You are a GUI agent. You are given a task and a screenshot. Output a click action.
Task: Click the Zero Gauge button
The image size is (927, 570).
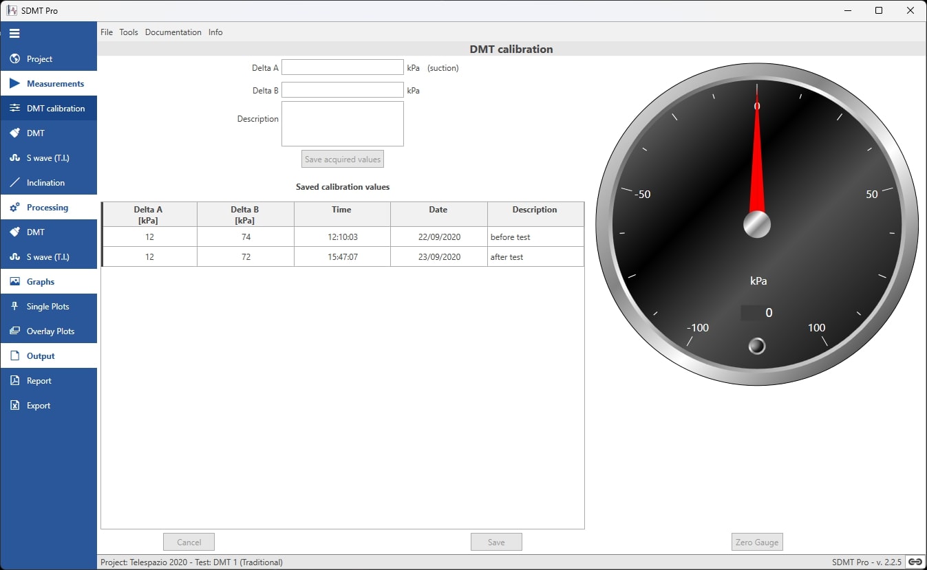point(757,542)
